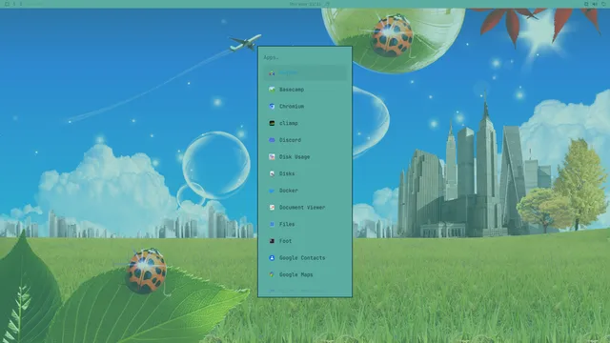Open Document Viewer by its icon

(272, 208)
